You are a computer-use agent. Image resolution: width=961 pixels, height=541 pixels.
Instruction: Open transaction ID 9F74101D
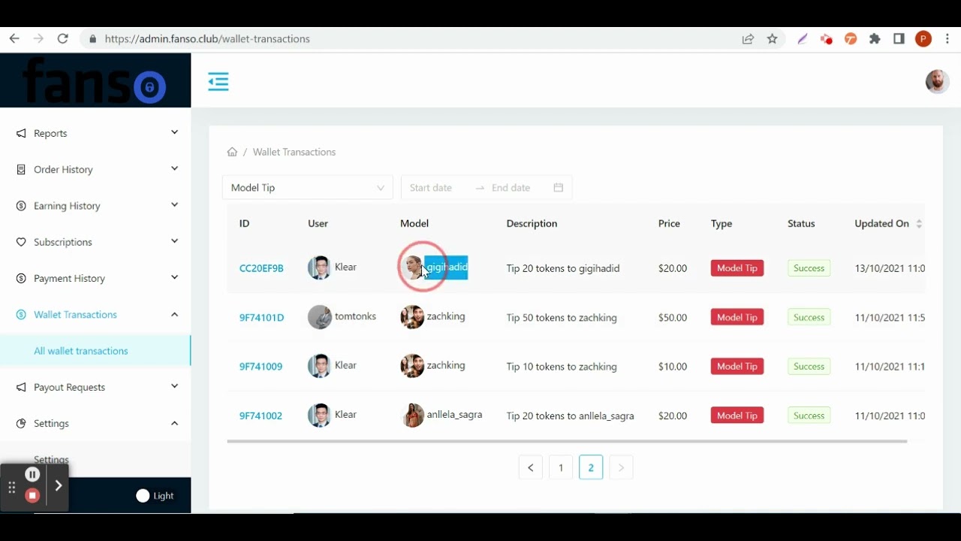(261, 318)
